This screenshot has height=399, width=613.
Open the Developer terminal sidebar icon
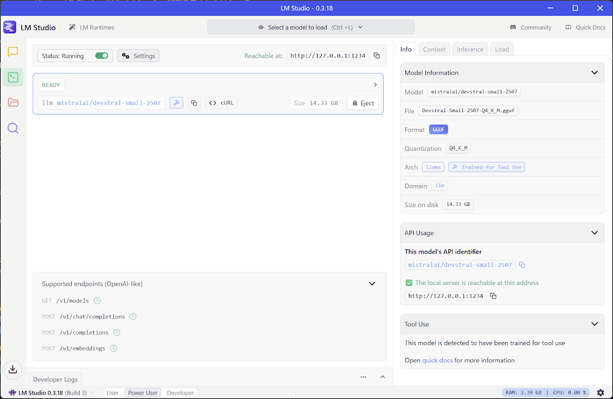point(13,77)
